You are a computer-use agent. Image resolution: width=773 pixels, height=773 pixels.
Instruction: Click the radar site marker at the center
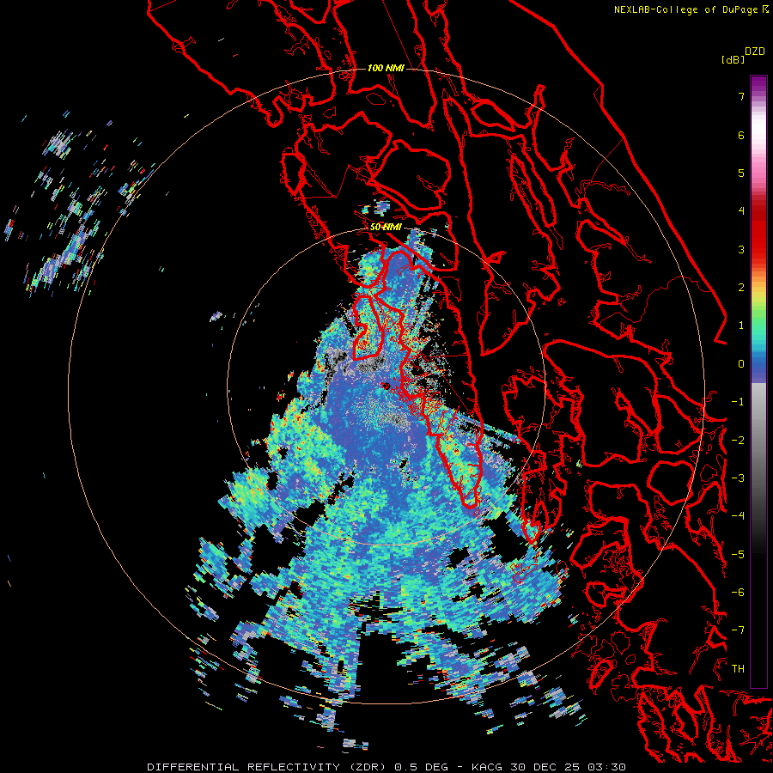point(386,386)
